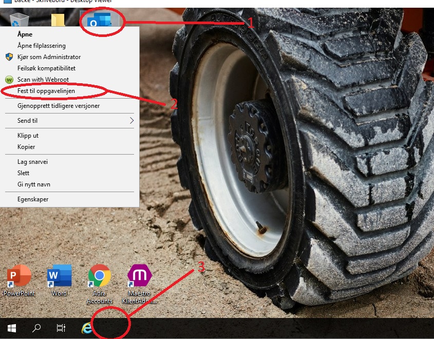Select Feilsøk kompatibilitet
The width and height of the screenshot is (434, 339).
(x=69, y=68)
